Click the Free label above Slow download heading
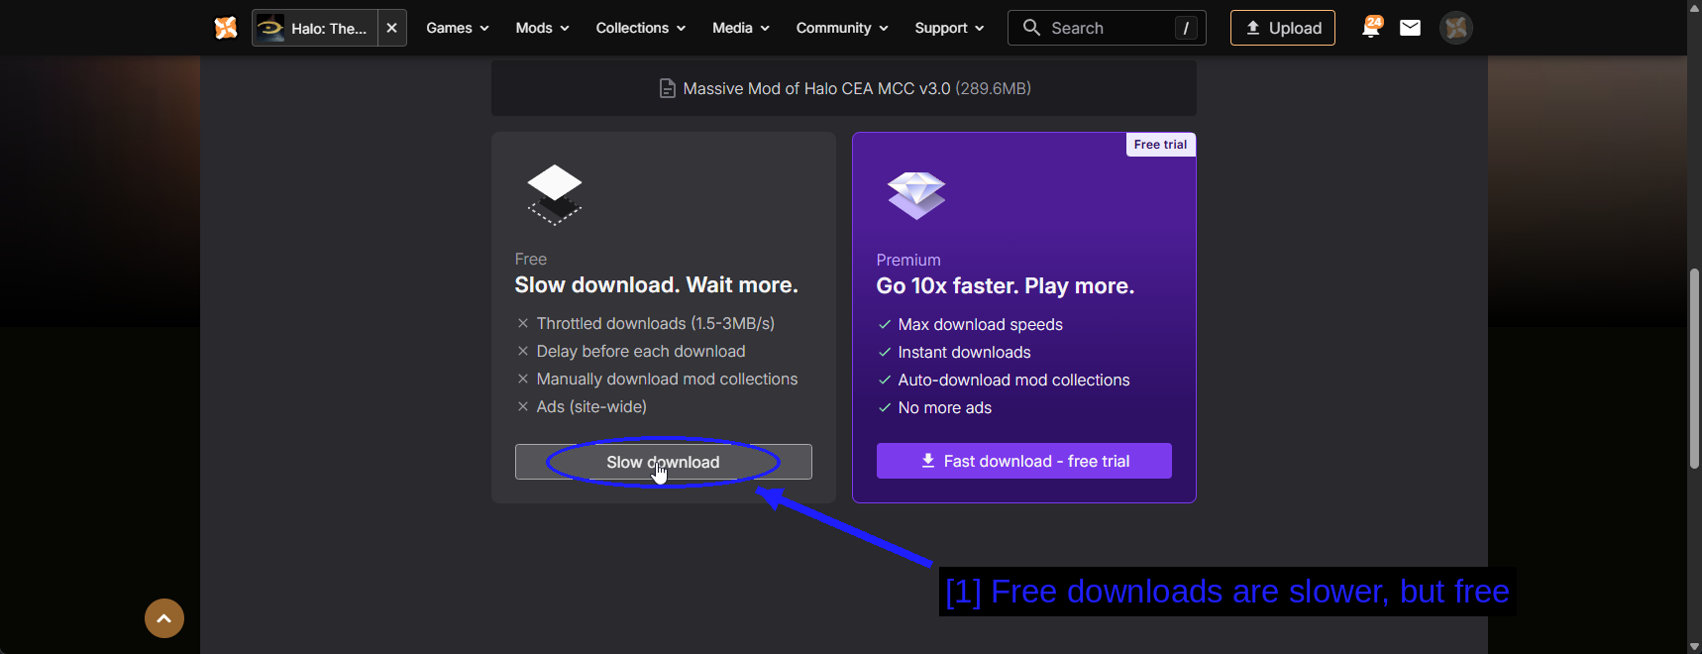 coord(531,259)
